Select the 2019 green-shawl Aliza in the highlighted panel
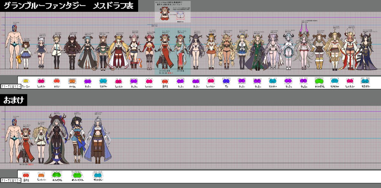 click(x=181, y=51)
